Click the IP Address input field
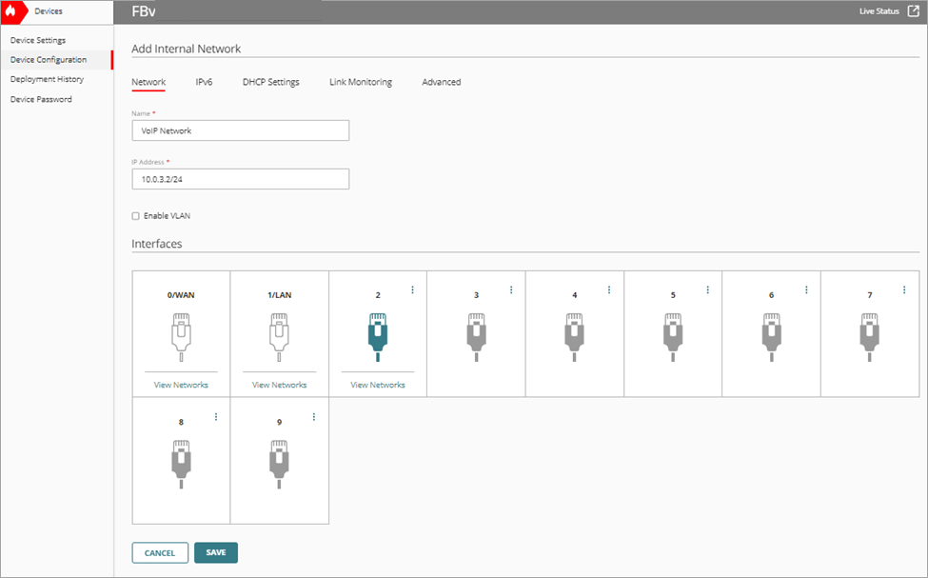 point(240,179)
